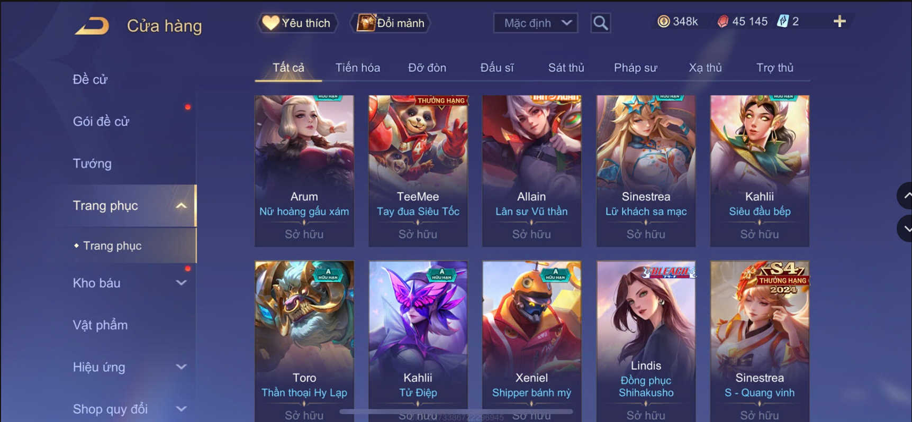Click the blue voucher icon showing 2

[x=782, y=21]
